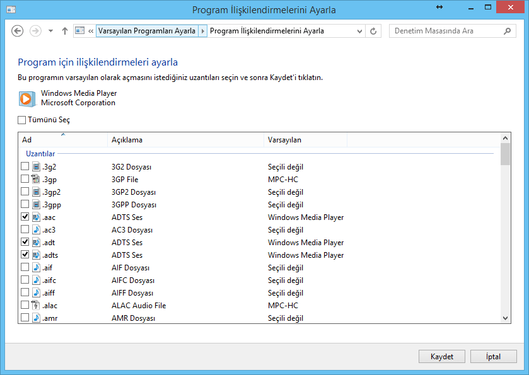Image resolution: width=529 pixels, height=375 pixels.
Task: Check the .ac3 extension checkbox
Action: (x=25, y=229)
